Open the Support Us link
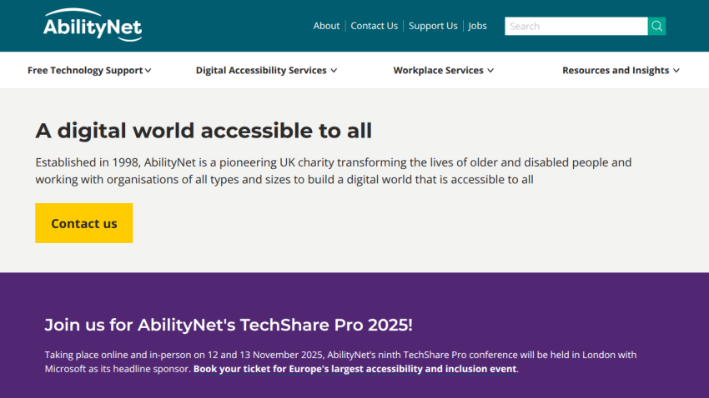Image resolution: width=709 pixels, height=398 pixels. point(433,26)
